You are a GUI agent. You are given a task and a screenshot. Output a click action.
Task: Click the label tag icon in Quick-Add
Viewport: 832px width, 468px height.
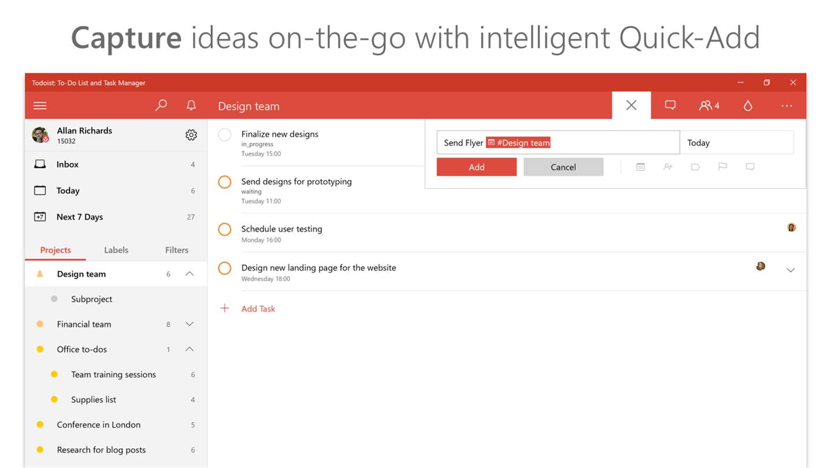[695, 167]
